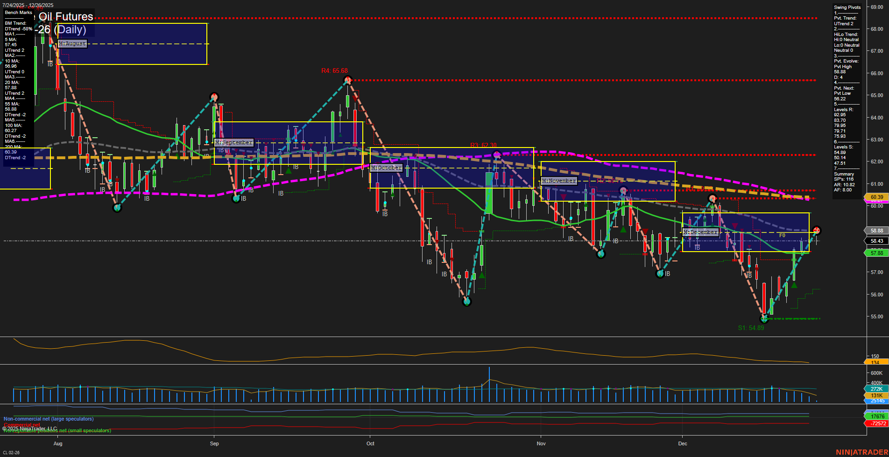Click the 272K volume marker tag
Image resolution: width=889 pixels, height=457 pixels.
point(875,388)
